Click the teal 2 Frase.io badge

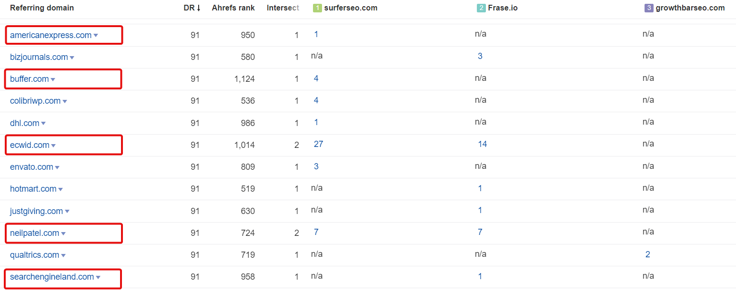click(x=481, y=8)
